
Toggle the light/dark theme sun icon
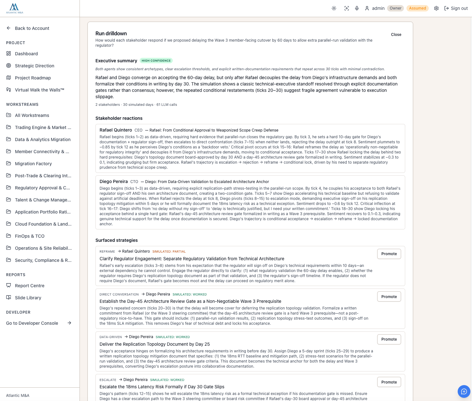[x=334, y=8]
